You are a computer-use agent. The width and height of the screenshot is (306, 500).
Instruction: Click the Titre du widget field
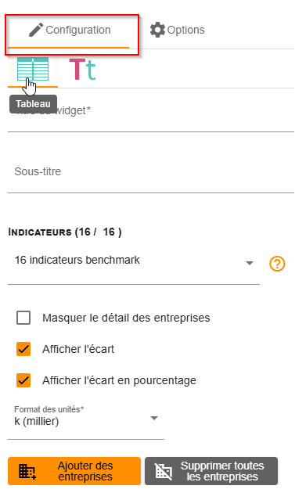pos(151,115)
